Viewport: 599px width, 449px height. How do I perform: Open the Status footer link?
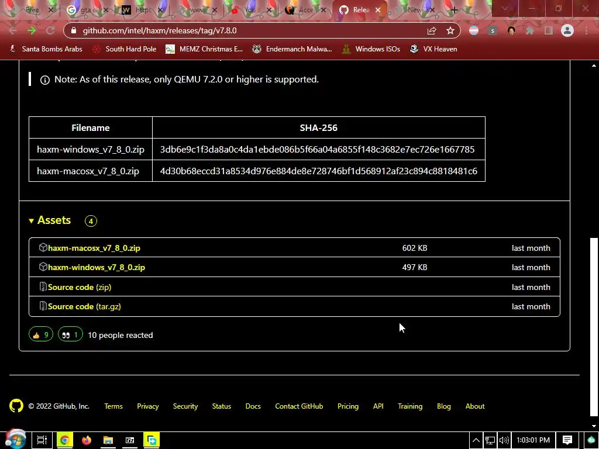pos(222,406)
